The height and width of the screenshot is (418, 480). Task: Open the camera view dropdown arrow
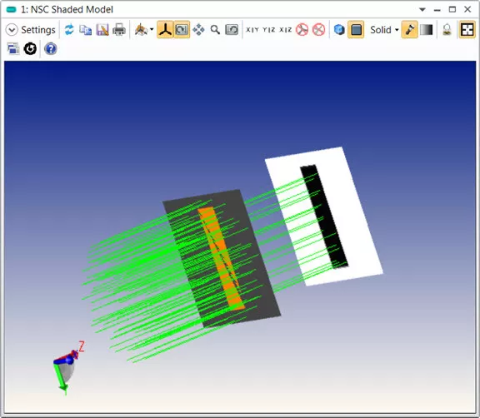[152, 30]
